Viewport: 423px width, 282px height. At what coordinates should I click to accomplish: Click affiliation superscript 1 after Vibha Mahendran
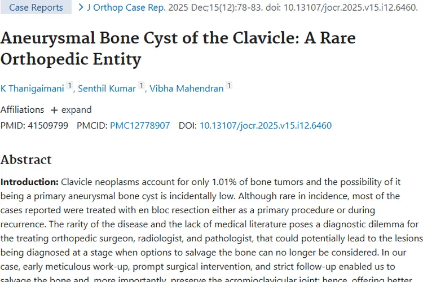(x=229, y=86)
